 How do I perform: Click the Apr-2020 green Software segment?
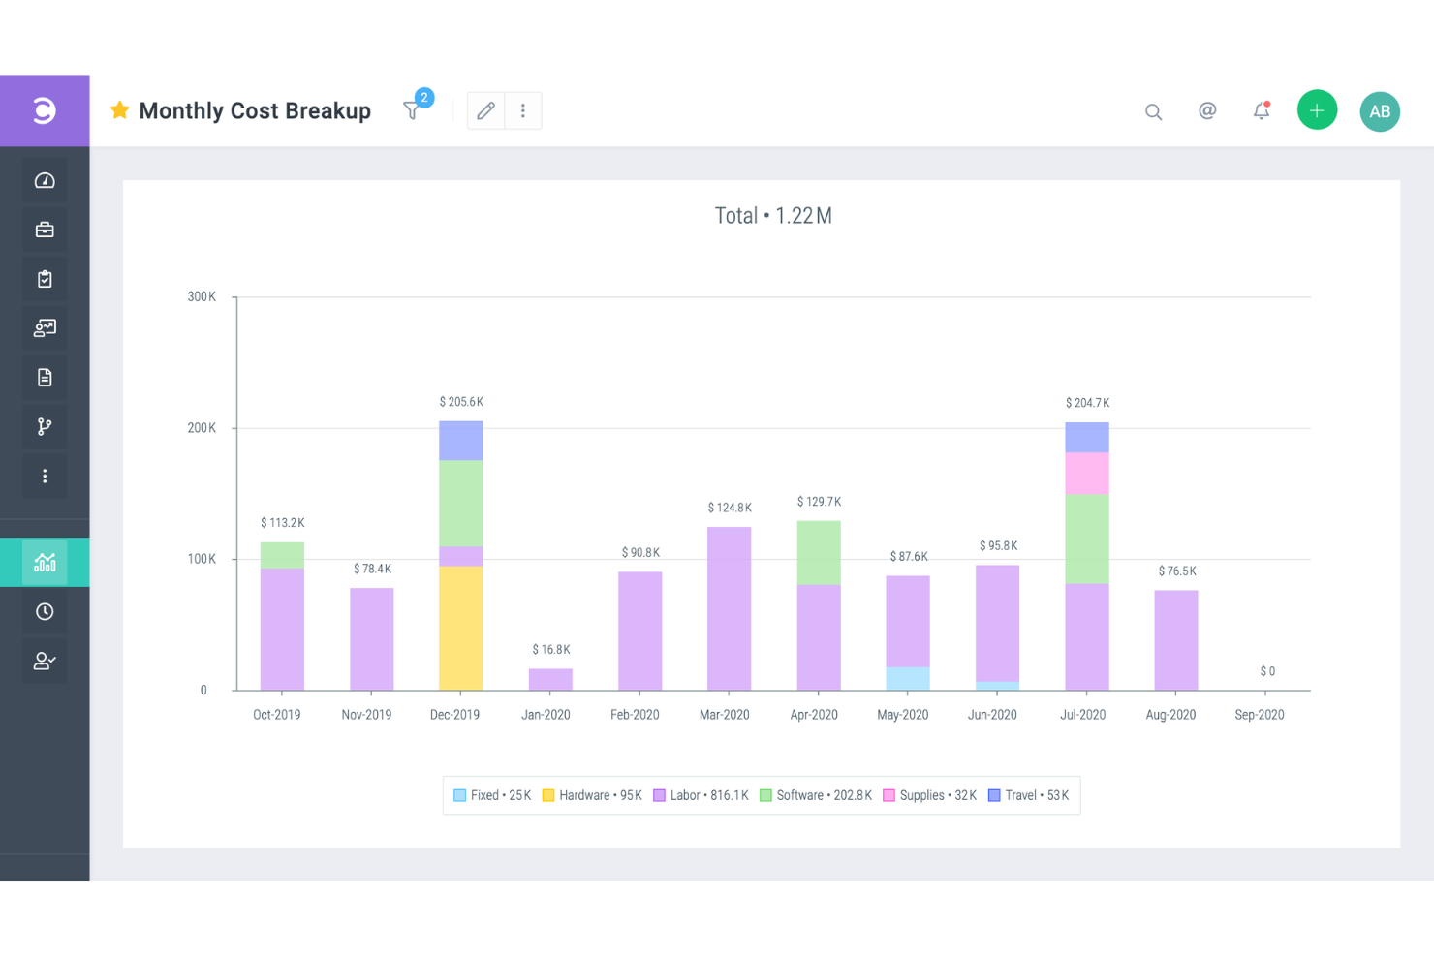point(819,552)
